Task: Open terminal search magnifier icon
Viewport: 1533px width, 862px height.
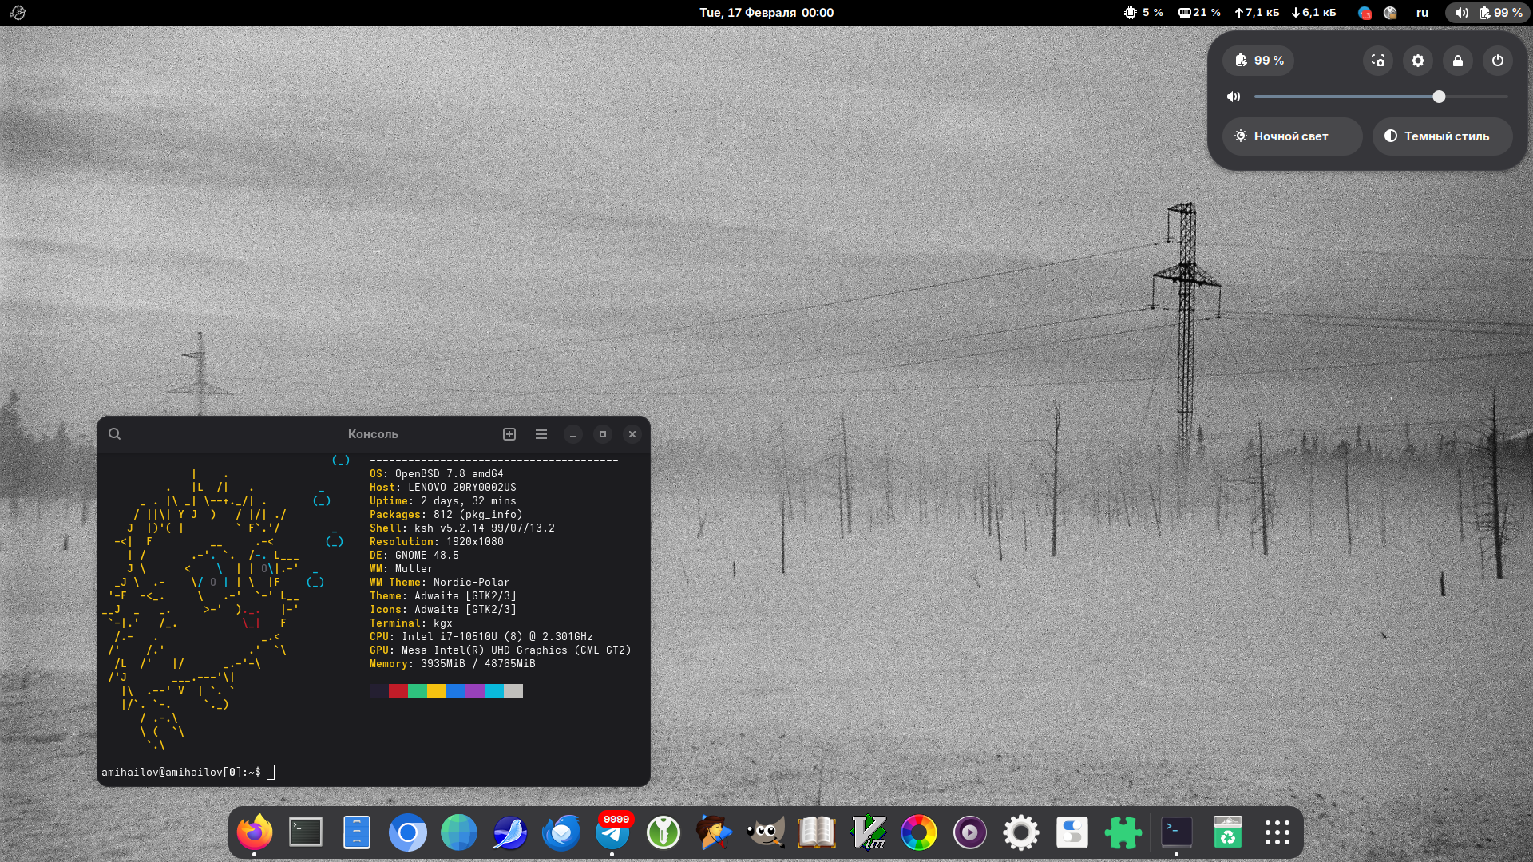Action: [x=115, y=434]
